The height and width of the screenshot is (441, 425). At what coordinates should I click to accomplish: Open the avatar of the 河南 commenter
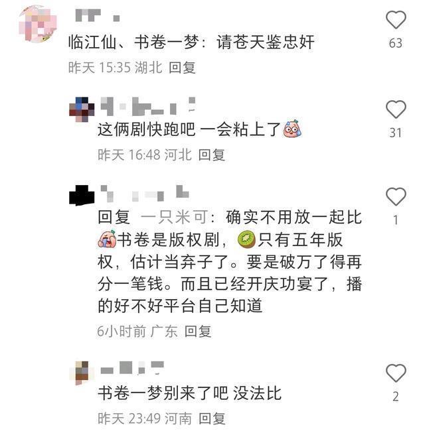[82, 373]
